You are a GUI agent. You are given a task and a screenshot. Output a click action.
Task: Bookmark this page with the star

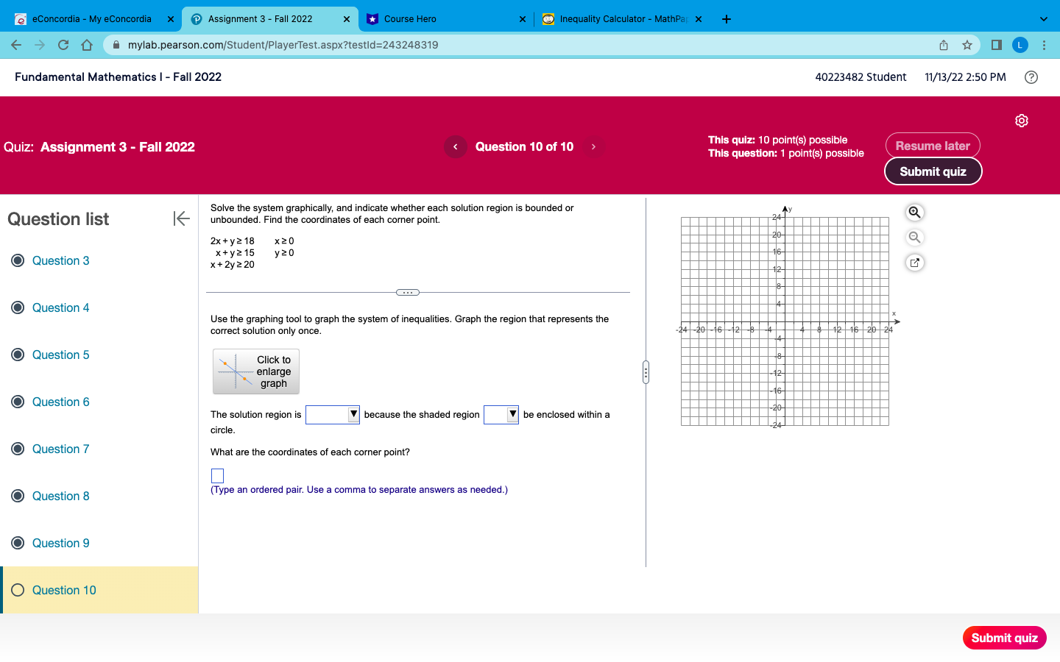coord(967,45)
